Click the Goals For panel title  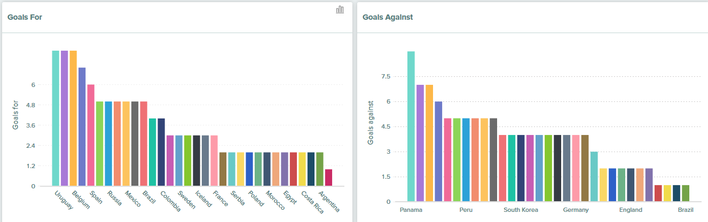[25, 17]
